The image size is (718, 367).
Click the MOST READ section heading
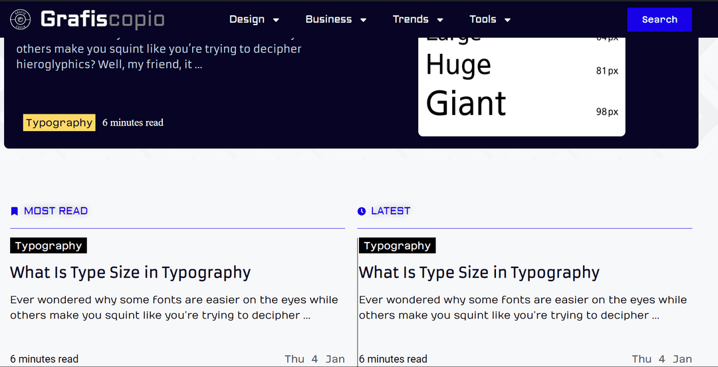coord(56,211)
